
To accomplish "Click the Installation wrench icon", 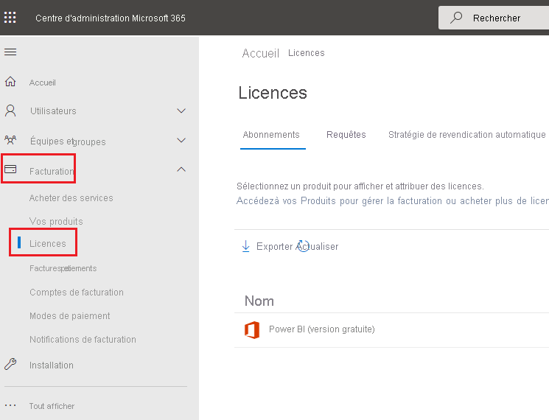I will pyautogui.click(x=10, y=364).
